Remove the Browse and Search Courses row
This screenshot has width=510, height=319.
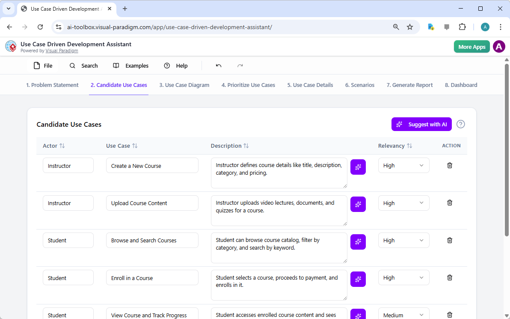[449, 240]
